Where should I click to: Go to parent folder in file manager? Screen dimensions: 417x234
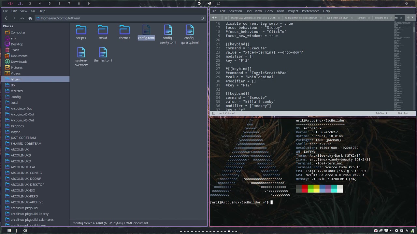point(22,18)
